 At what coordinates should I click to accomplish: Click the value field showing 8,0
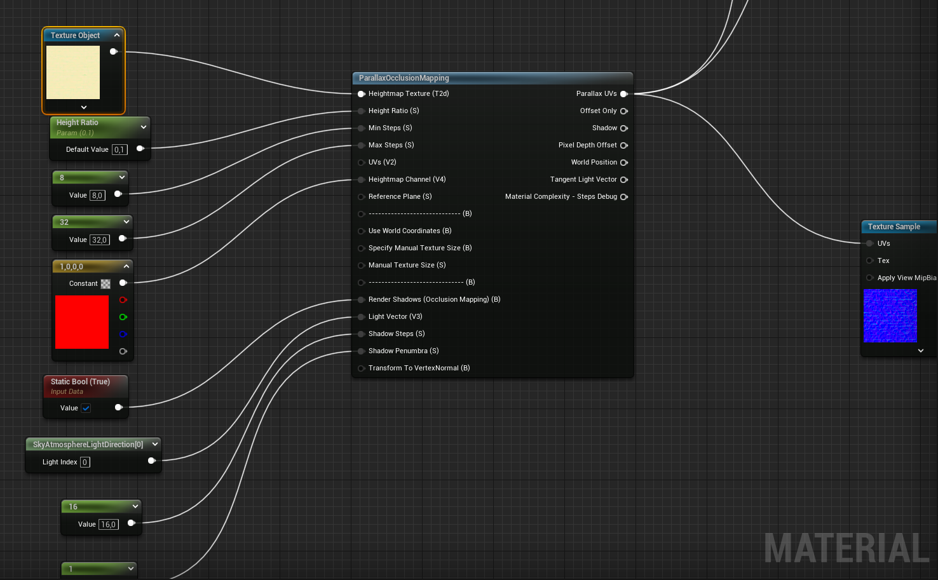[97, 196]
